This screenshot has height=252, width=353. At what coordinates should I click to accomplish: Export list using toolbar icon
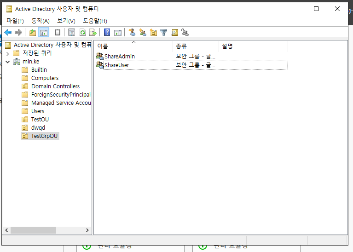click(93, 32)
